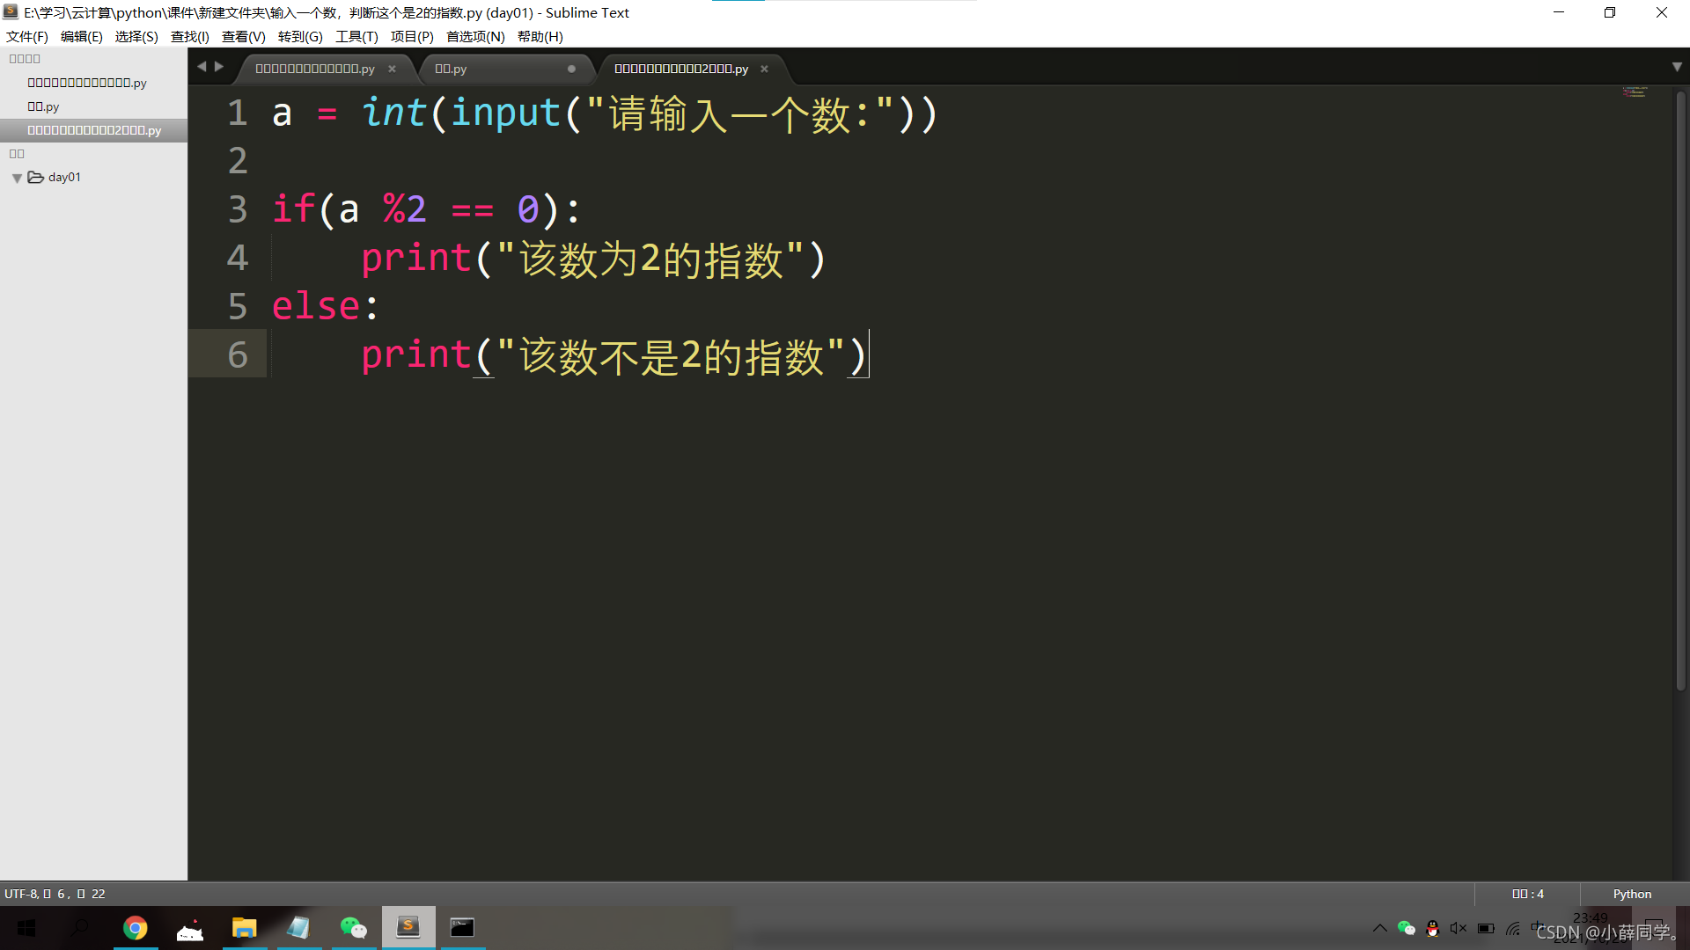Screen dimensions: 1690x950
Task: Click the string 该数不是2的指数
Action: click(671, 356)
